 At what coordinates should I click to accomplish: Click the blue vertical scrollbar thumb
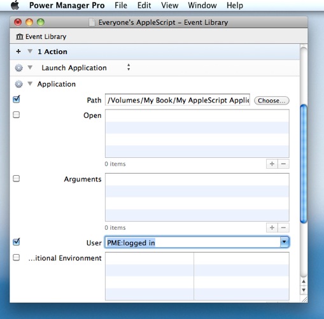304,164
